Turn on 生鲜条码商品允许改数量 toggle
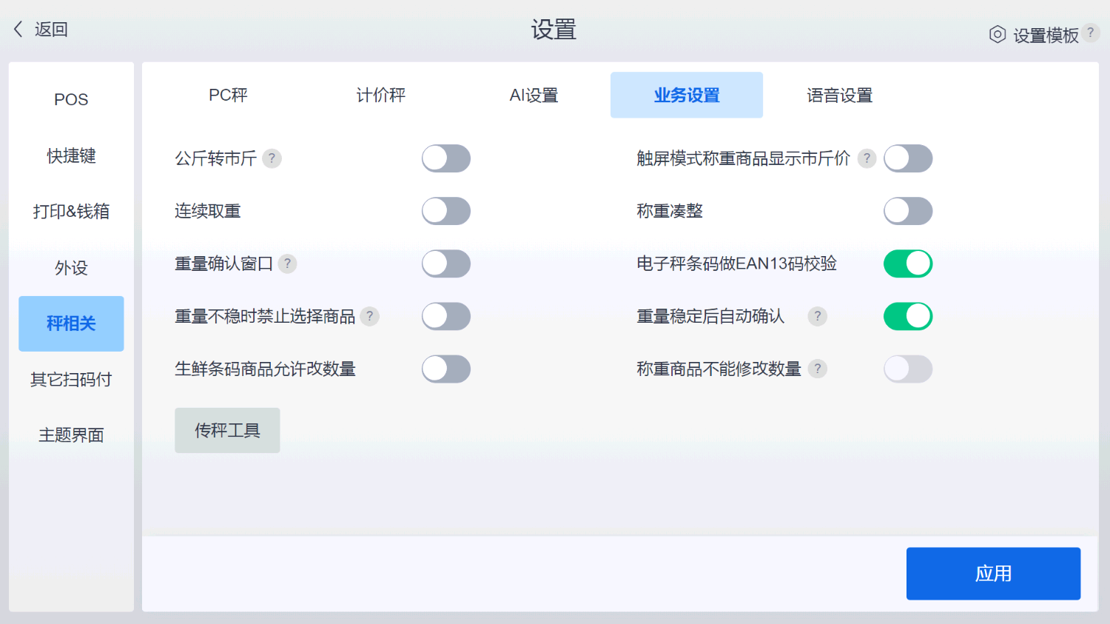 445,369
